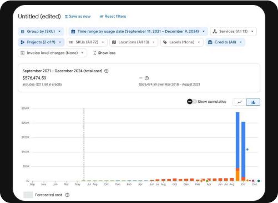Image resolution: width=278 pixels, height=203 pixels.
Task: Click help icon beside Forecasted cost
Action: click(67, 195)
